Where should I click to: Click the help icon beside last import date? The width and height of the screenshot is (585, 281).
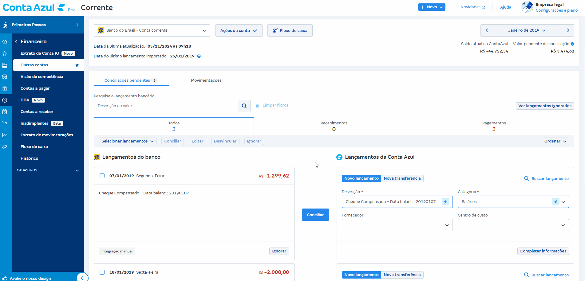[199, 56]
